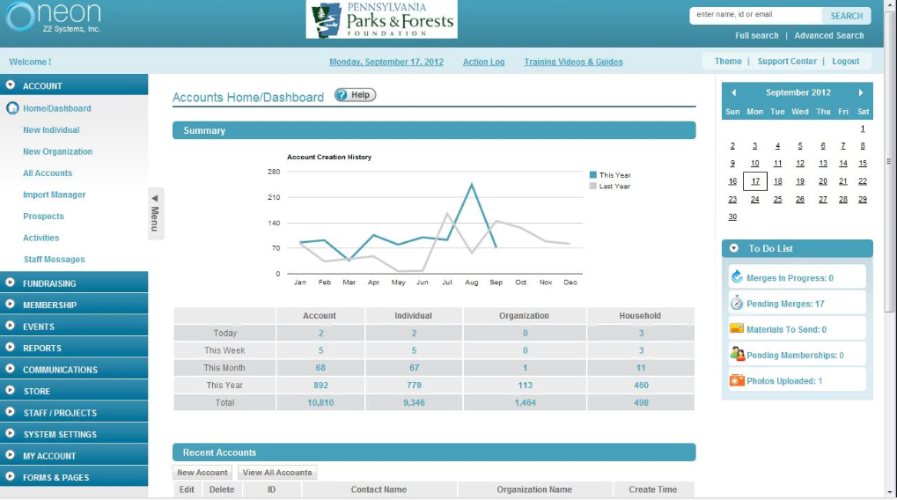Image resolution: width=897 pixels, height=500 pixels.
Task: Collapse the sidebar with Menu arrow tab
Action: (x=155, y=213)
